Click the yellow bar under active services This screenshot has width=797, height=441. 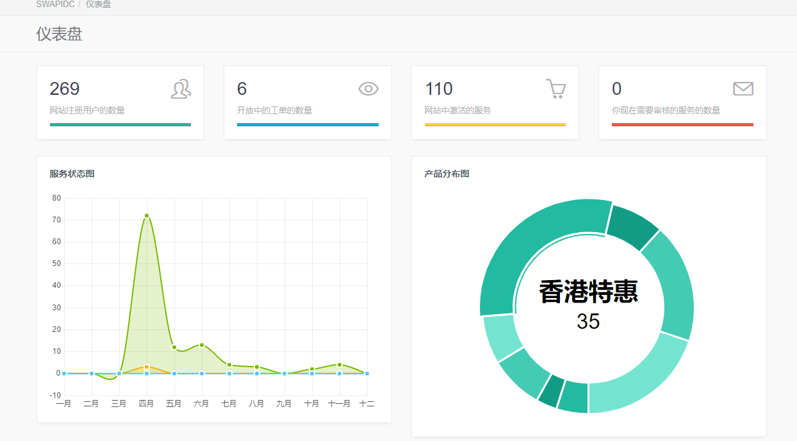click(x=495, y=124)
